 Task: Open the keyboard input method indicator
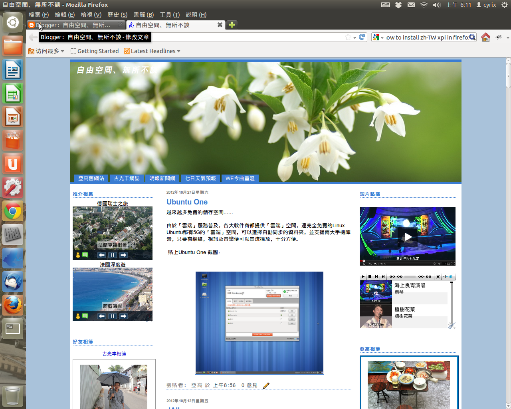(x=385, y=5)
